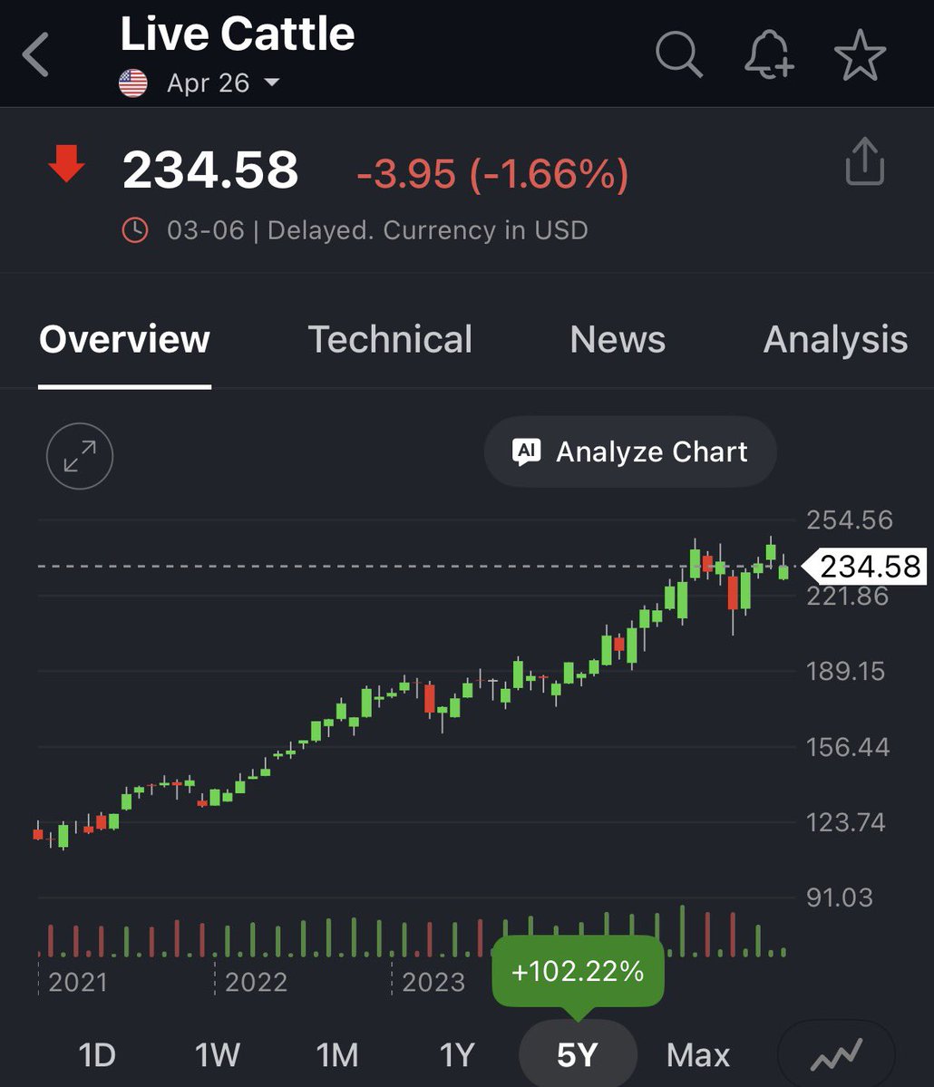Tap the 2022 marker on the timeline
Image resolution: width=934 pixels, height=1087 pixels.
(x=256, y=982)
